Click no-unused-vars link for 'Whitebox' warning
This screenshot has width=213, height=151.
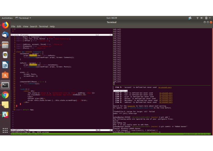[x=166, y=101]
